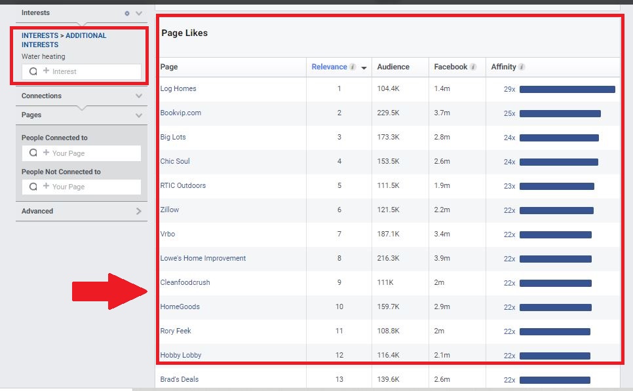Viewport: 633px width, 391px height.
Task: Collapse the Interests section chevron
Action: point(139,13)
